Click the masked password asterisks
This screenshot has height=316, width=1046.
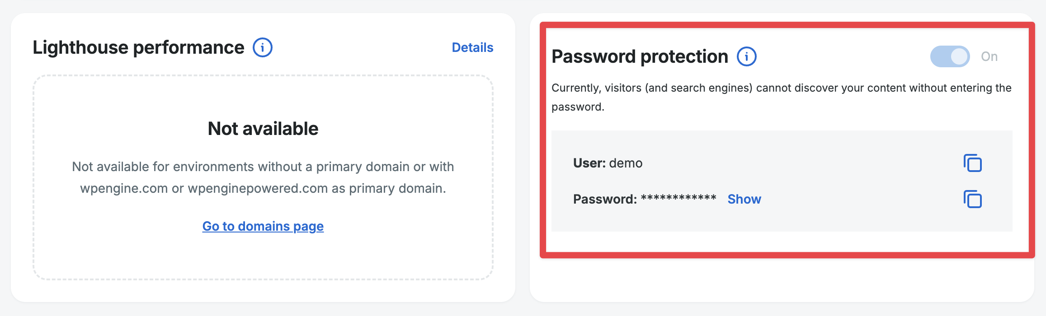pyautogui.click(x=678, y=198)
